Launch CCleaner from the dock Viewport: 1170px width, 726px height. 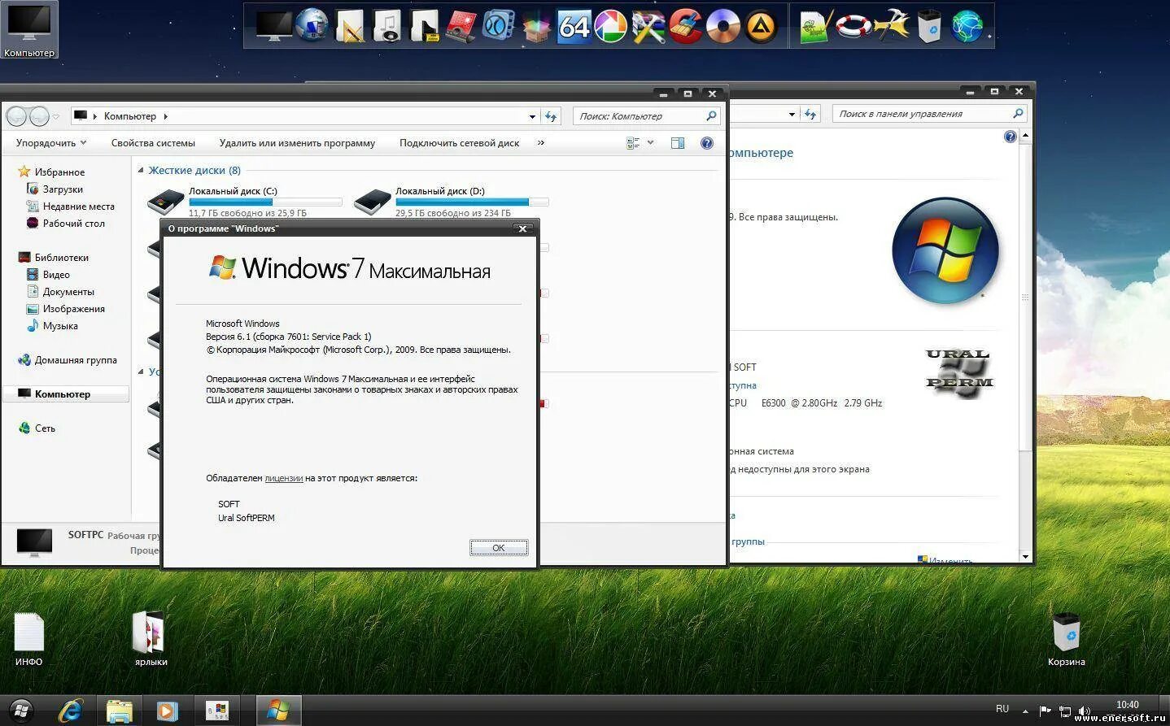click(686, 26)
